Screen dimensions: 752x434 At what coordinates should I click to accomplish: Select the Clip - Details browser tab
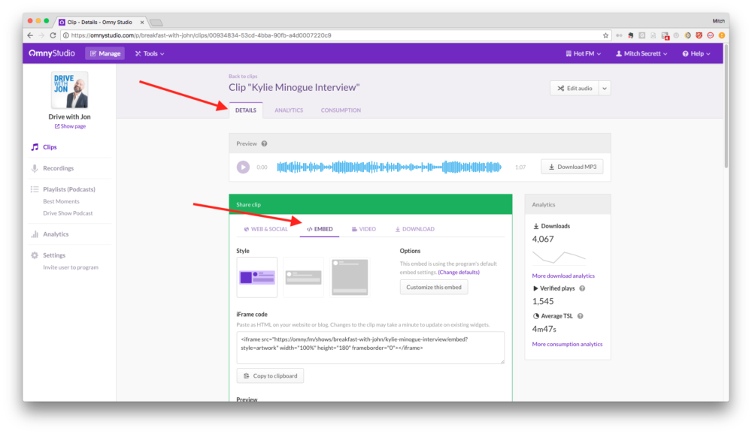tap(101, 22)
